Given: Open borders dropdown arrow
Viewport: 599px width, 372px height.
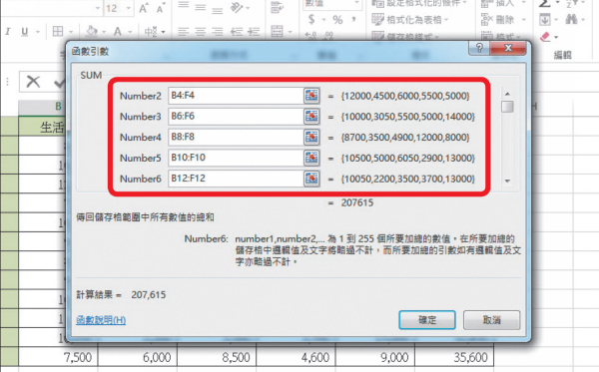Looking at the screenshot, I should [x=71, y=32].
